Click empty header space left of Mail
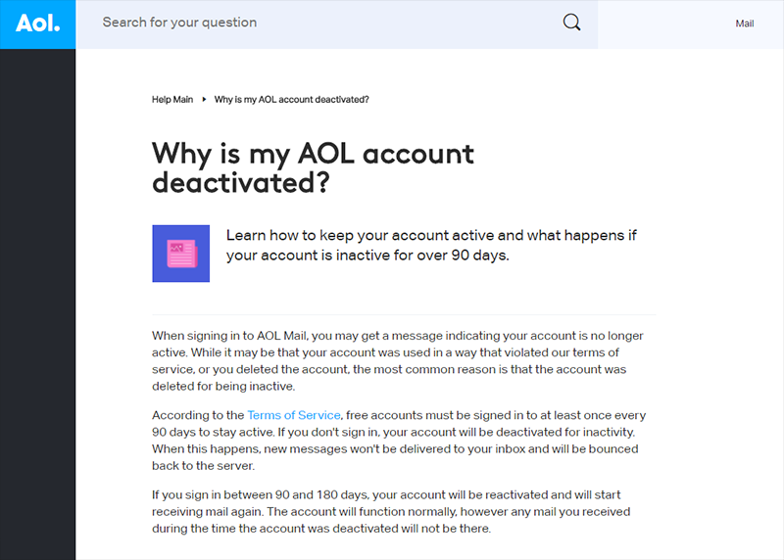This screenshot has height=560, width=784. point(665,23)
